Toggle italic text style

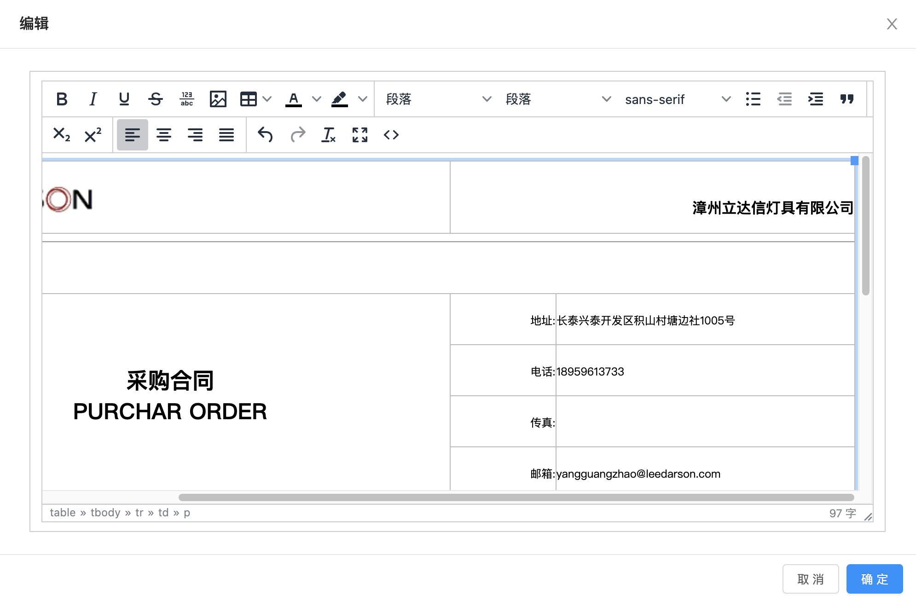(93, 99)
